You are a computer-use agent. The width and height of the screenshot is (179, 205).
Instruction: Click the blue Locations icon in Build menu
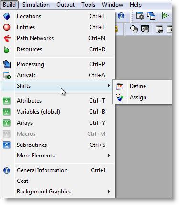click(7, 16)
